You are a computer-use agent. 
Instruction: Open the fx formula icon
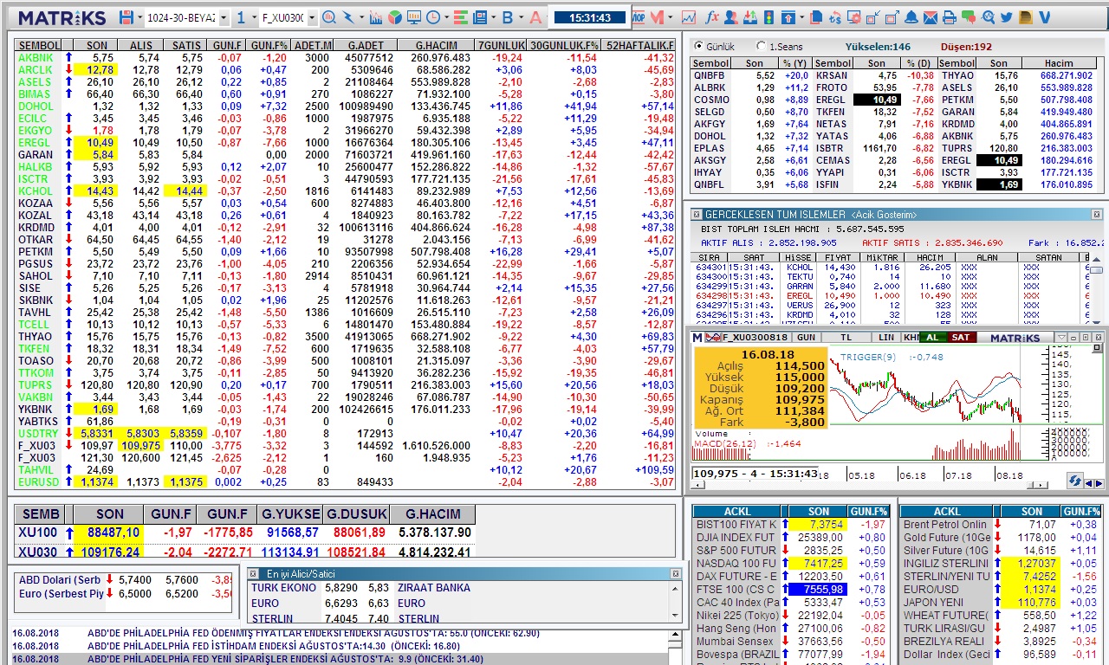[x=712, y=17]
